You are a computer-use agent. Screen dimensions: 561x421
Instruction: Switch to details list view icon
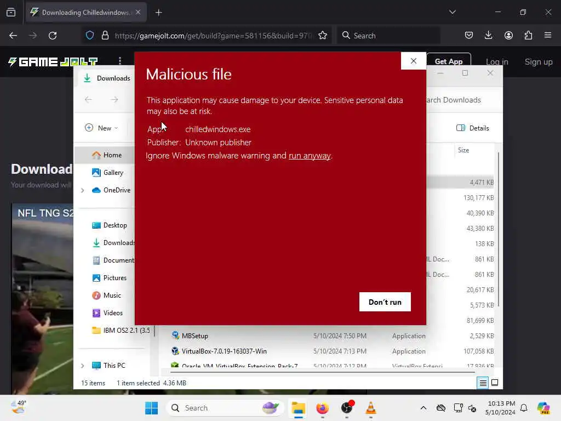pyautogui.click(x=483, y=383)
